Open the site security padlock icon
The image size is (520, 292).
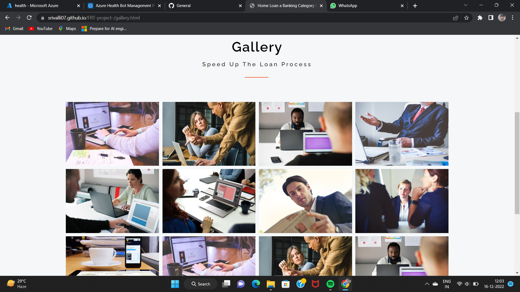coord(43,18)
